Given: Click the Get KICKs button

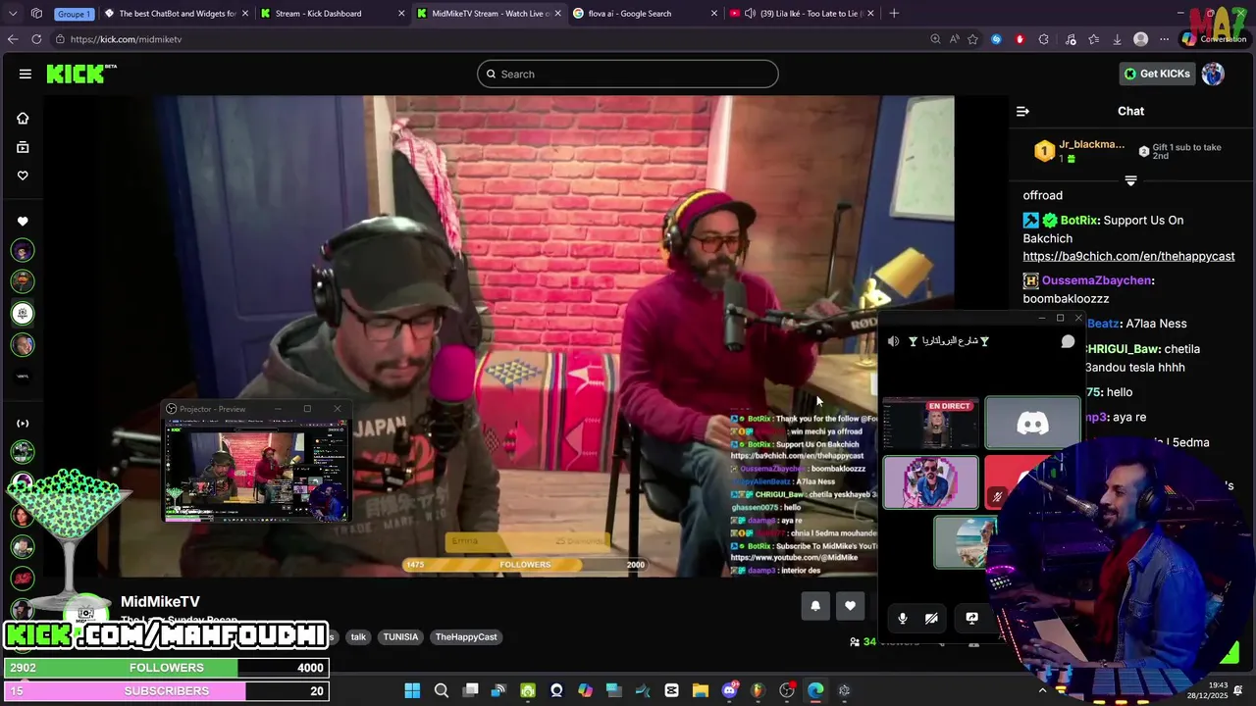Looking at the screenshot, I should (x=1157, y=74).
